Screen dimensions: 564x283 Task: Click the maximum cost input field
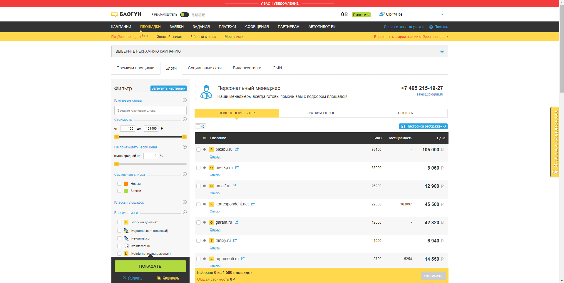(x=151, y=128)
